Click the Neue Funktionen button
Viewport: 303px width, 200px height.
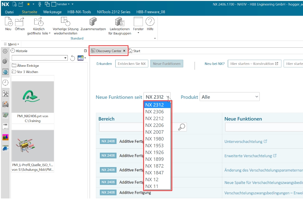click(x=167, y=64)
